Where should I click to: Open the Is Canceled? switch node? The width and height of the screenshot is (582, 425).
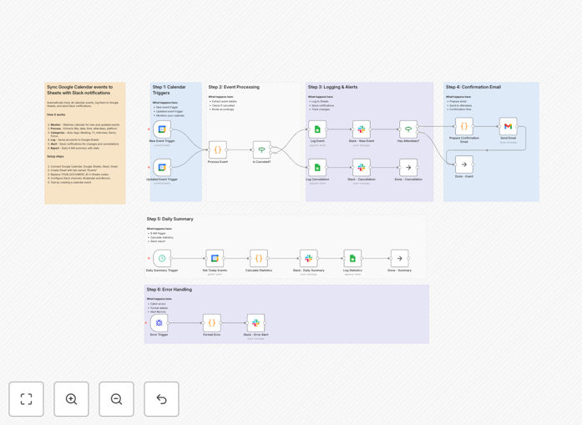point(261,150)
